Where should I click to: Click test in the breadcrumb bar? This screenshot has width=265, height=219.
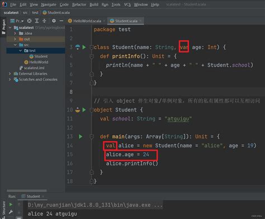coord(35,12)
